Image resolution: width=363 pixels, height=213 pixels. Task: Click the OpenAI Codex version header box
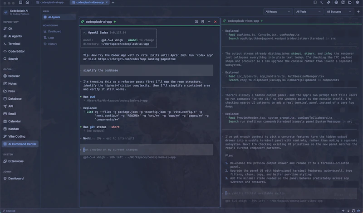[x=118, y=39]
